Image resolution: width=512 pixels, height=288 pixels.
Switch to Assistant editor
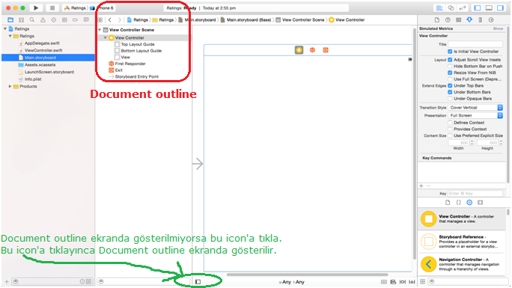[x=451, y=7]
